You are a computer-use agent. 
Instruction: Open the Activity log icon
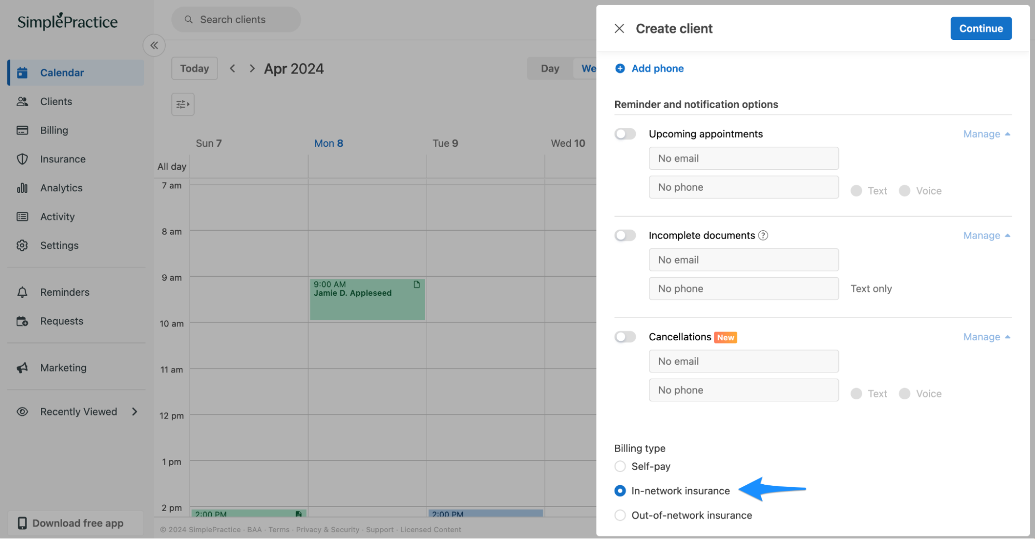point(23,216)
